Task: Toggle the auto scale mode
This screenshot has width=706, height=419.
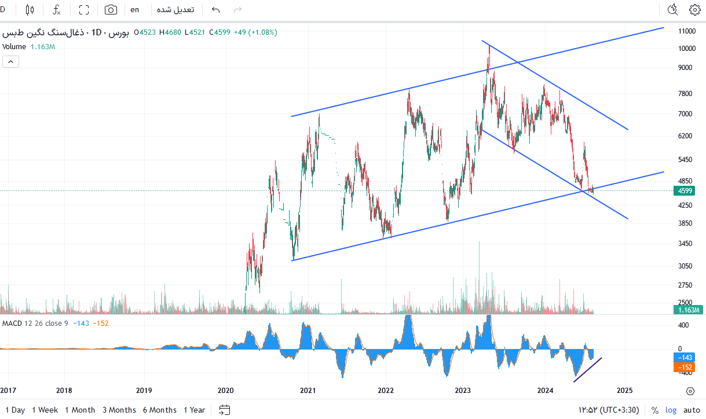Action: click(692, 410)
